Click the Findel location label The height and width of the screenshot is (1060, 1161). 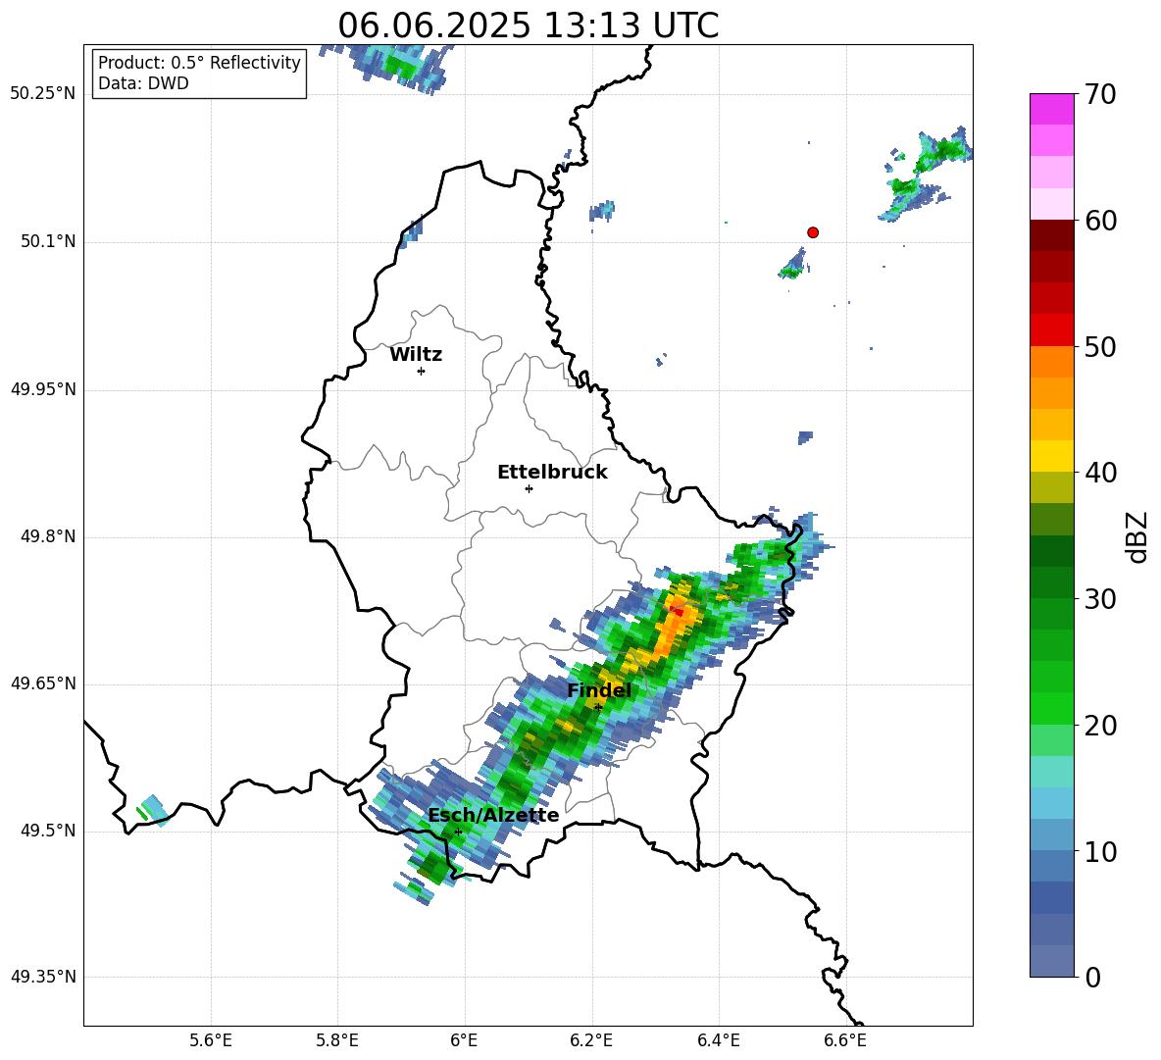(x=599, y=690)
